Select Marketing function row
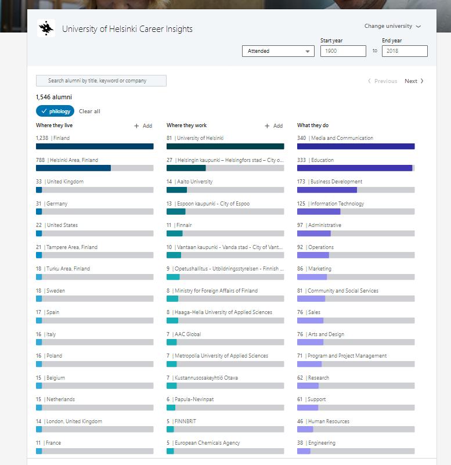Image resolution: width=451 pixels, height=465 pixels. click(x=356, y=273)
